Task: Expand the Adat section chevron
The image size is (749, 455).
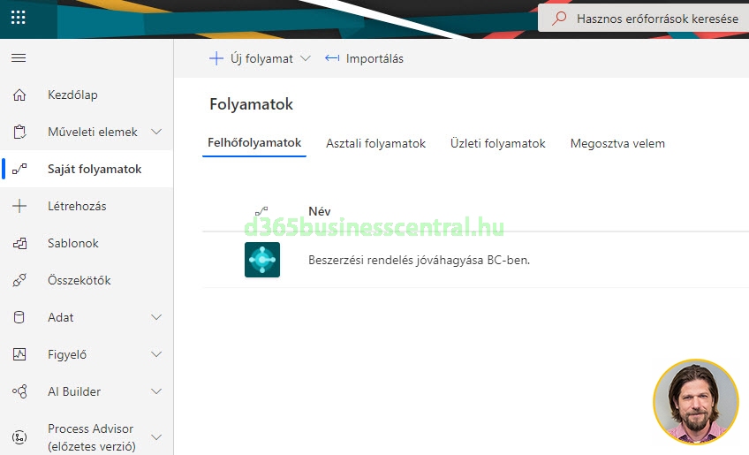Action: (156, 318)
